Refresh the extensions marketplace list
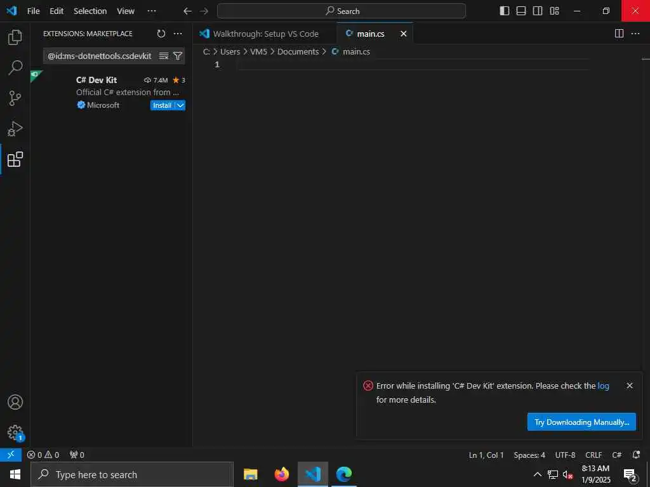650x487 pixels. pos(161,34)
